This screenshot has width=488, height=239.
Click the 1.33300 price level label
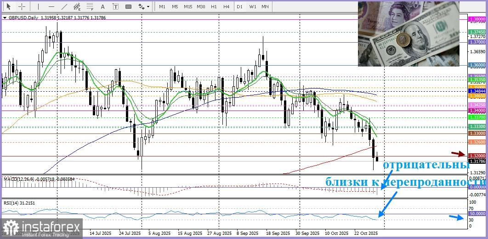(x=477, y=127)
